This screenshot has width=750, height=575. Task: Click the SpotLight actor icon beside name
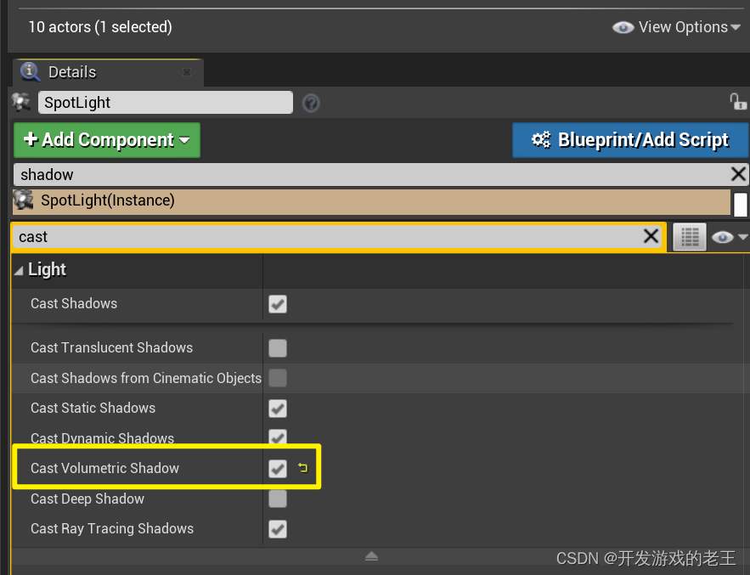[21, 103]
